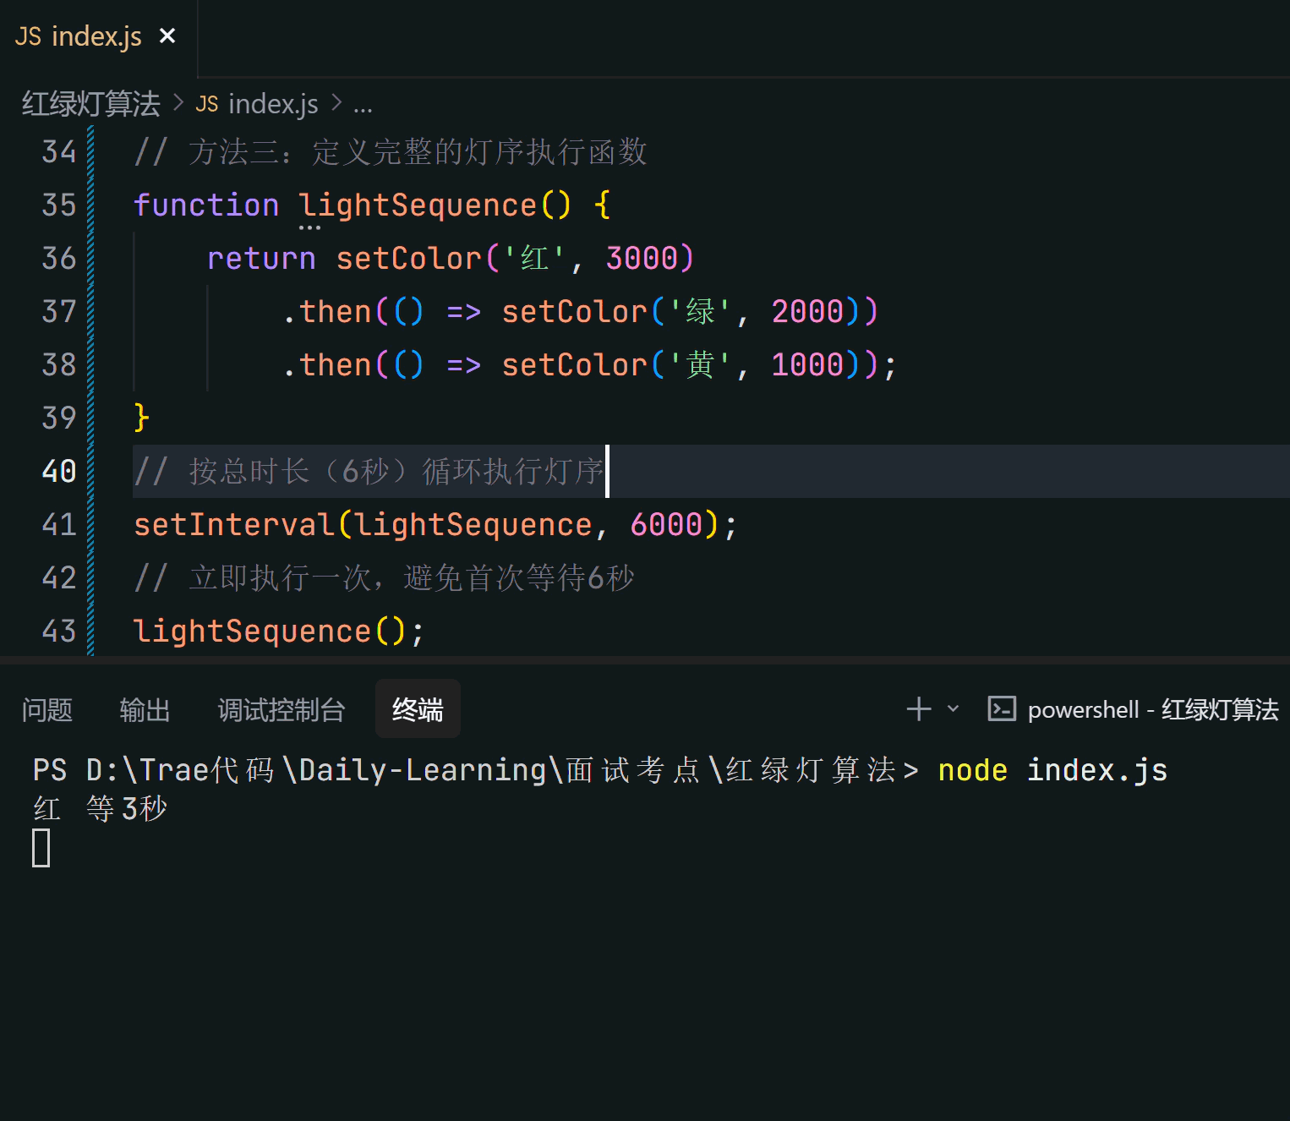
Task: Click comment 立即执行一次 on line 42
Action: 384,578
